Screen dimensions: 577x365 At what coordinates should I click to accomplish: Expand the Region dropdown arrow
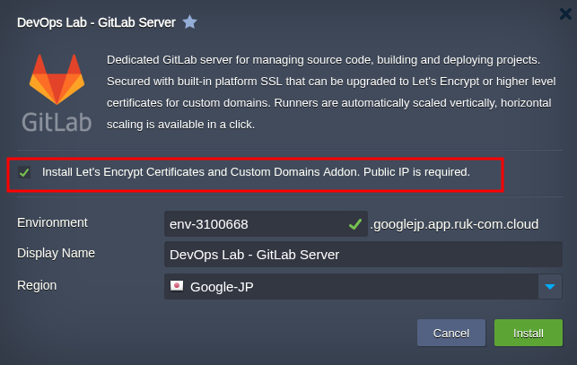[x=550, y=287]
